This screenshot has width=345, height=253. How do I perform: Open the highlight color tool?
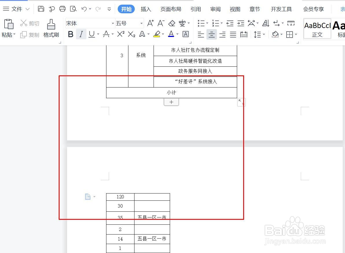157,34
